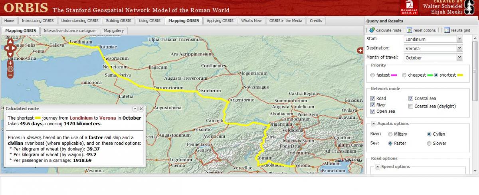This screenshot has height=195, width=479.
Task: Click Download ORBIS v1 PDF icon
Action: pyautogui.click(x=409, y=7)
